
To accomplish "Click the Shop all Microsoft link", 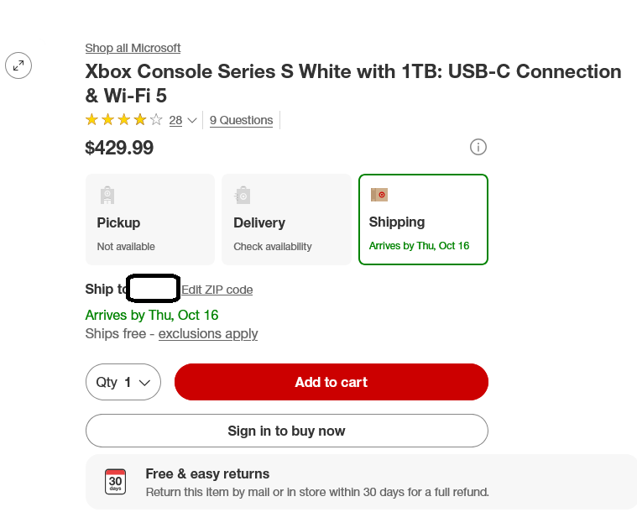I will click(133, 48).
